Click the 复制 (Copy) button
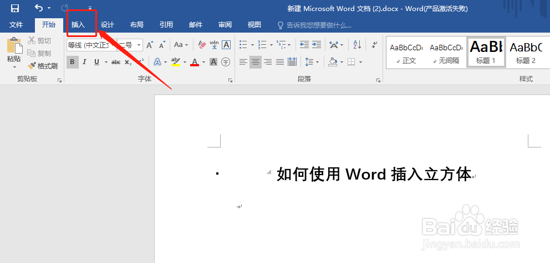 point(40,53)
